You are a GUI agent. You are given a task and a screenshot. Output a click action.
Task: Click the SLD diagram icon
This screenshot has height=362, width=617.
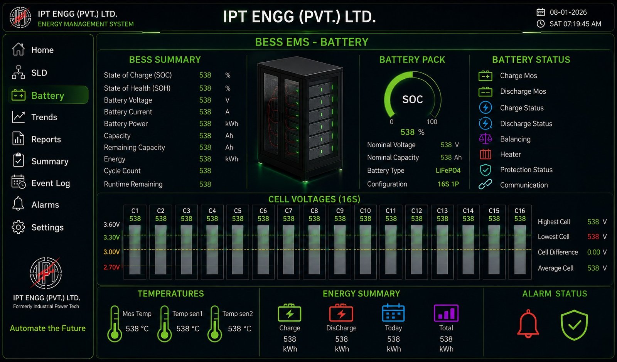[x=18, y=72]
